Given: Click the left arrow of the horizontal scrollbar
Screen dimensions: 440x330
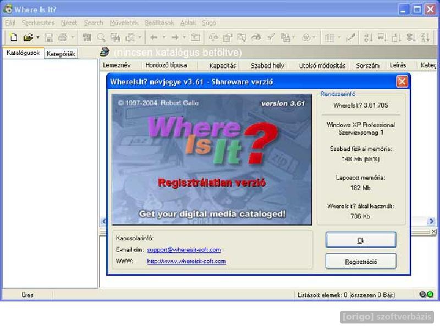Looking at the screenshot, I should (104, 221).
